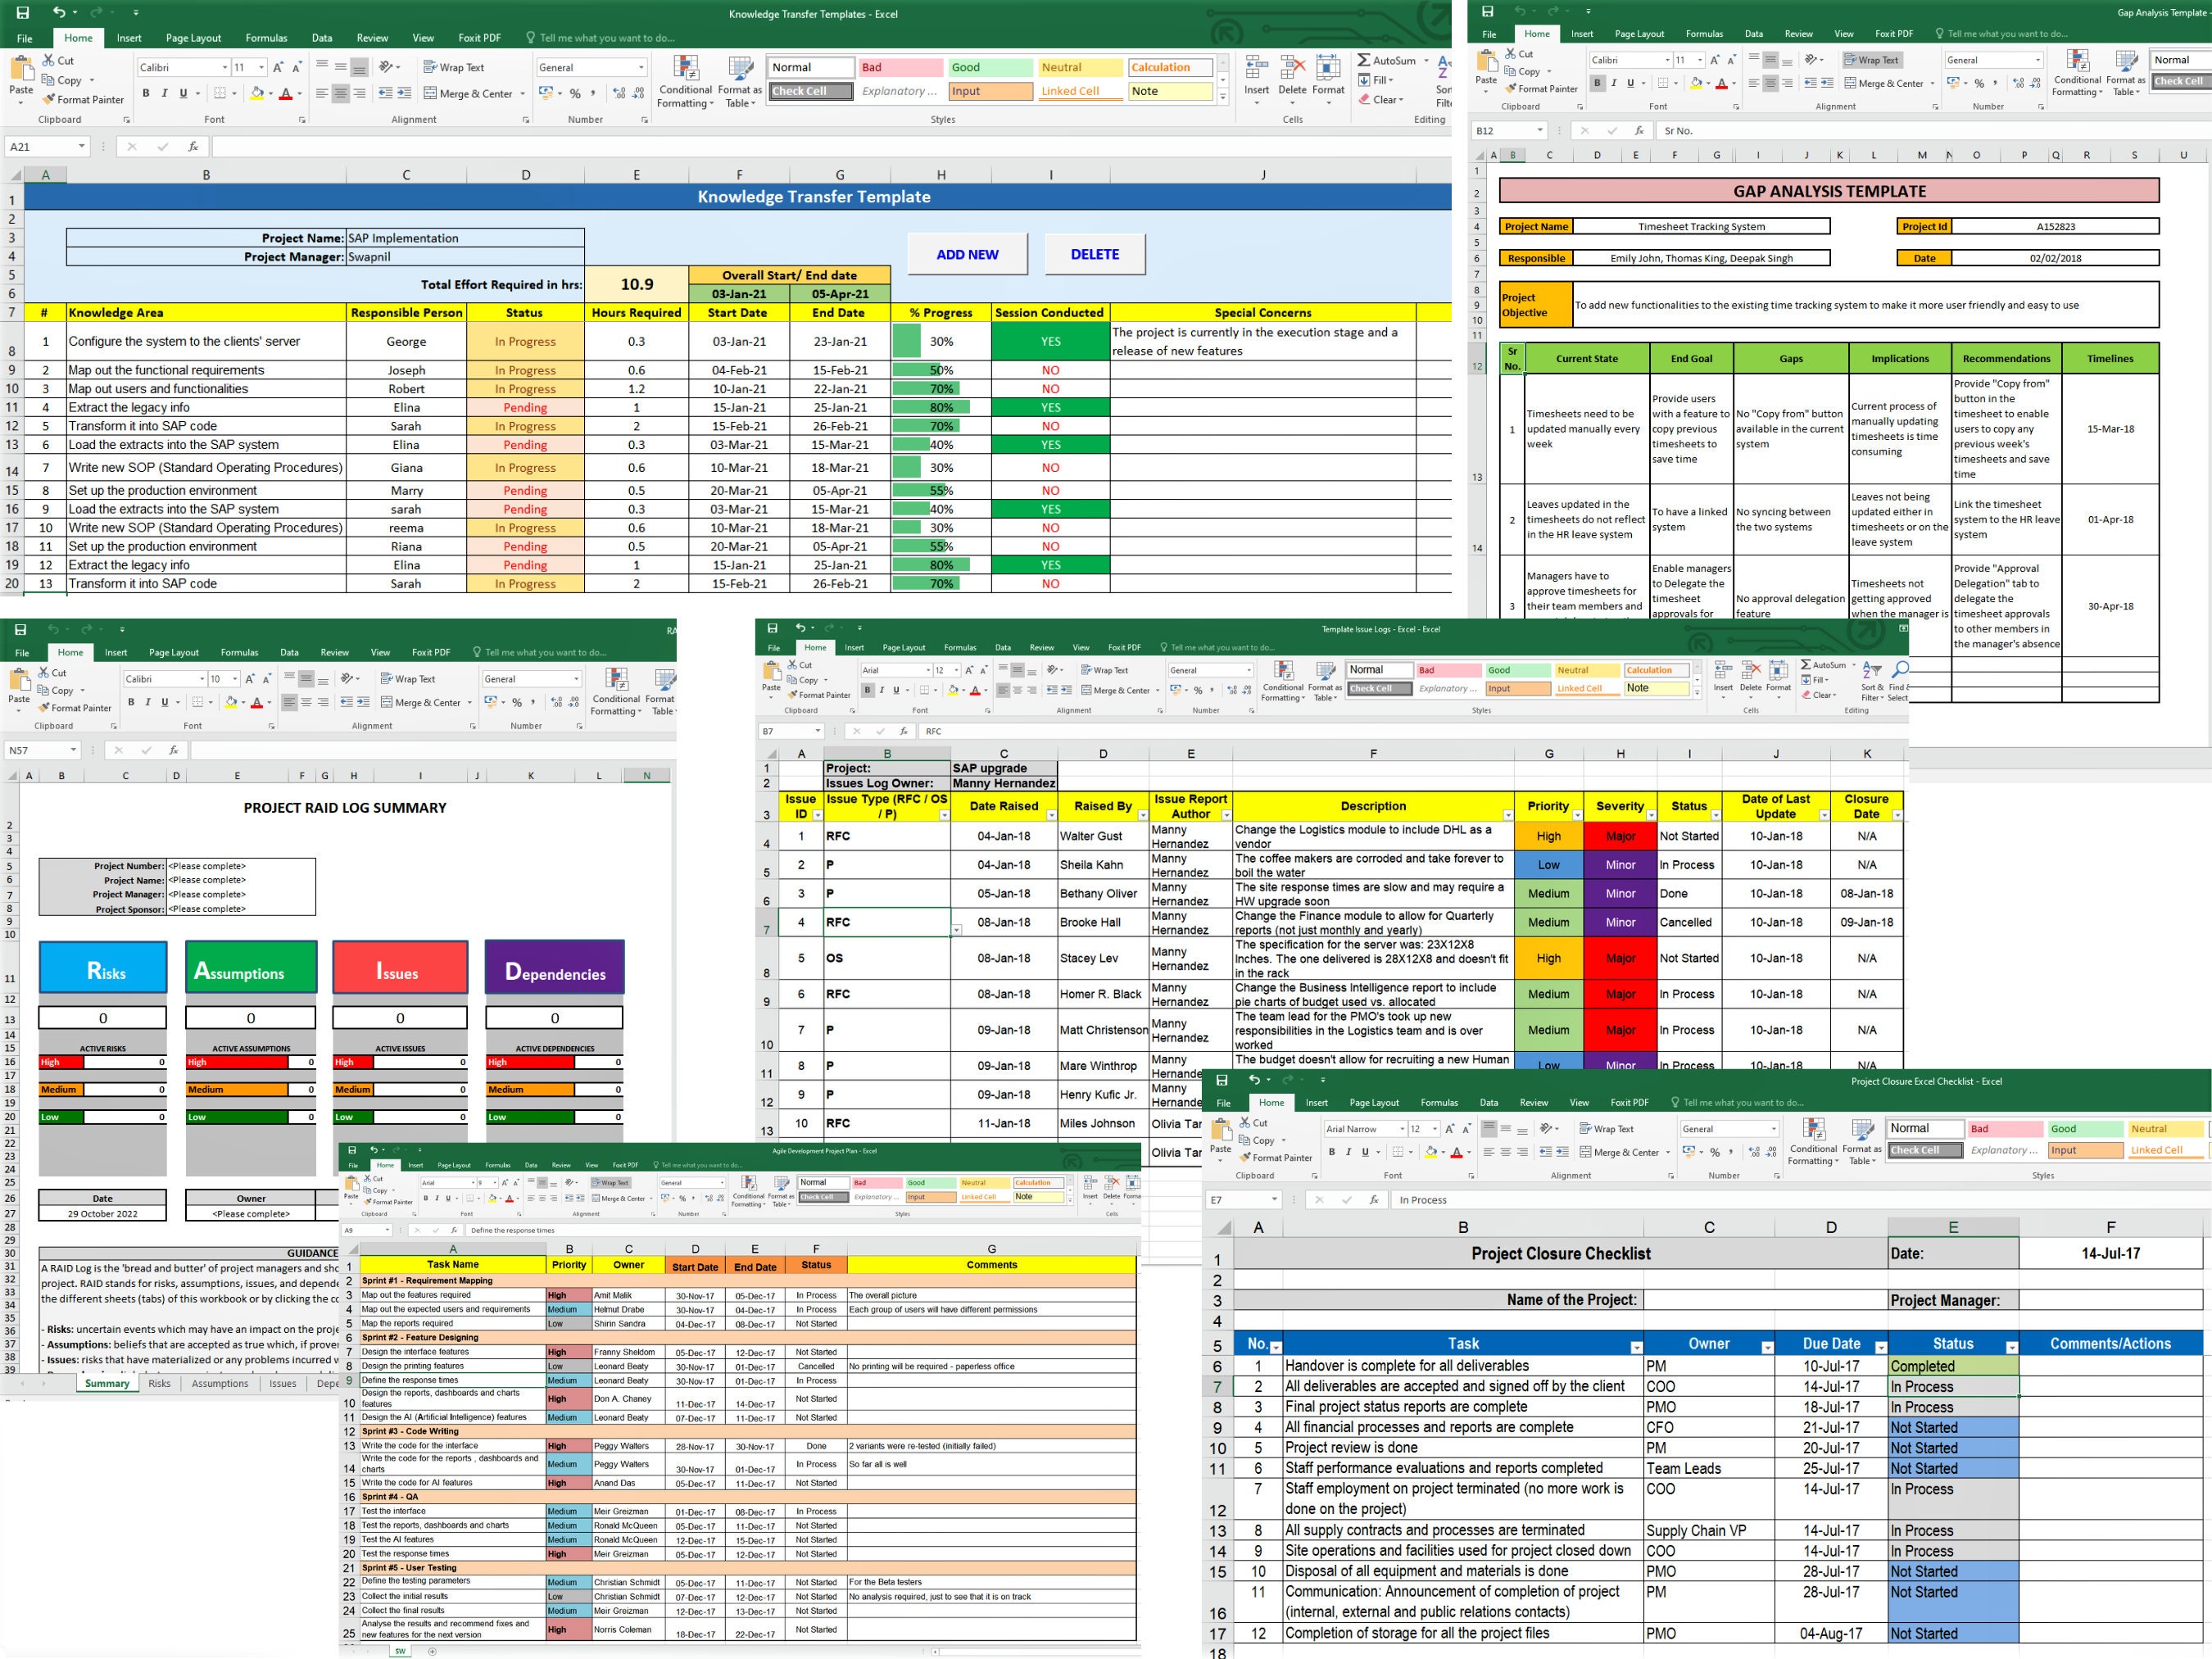Screen dimensions: 2212x1659
Task: Toggle bold formatting
Action: pyautogui.click(x=146, y=93)
